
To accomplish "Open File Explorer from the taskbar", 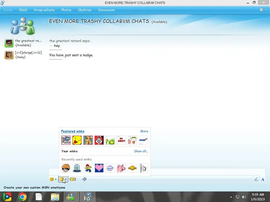I will (x=55, y=197).
